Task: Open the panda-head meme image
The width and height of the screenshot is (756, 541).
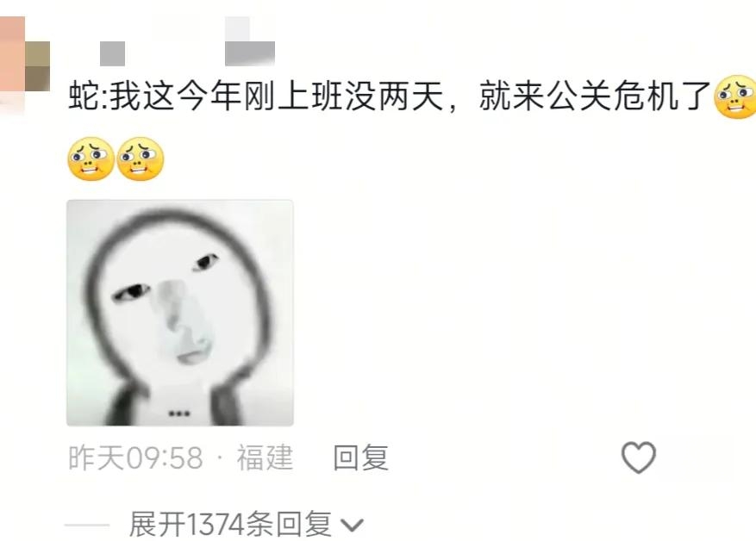Action: tap(180, 313)
